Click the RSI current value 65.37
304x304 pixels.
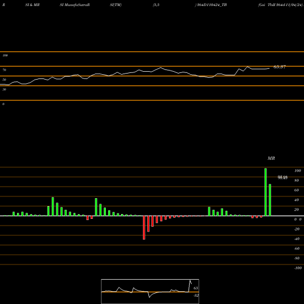pyautogui.click(x=280, y=67)
